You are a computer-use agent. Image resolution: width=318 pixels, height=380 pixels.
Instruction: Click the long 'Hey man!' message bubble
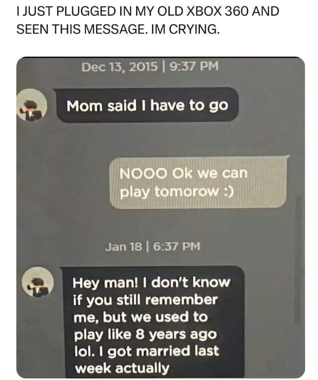(152, 322)
